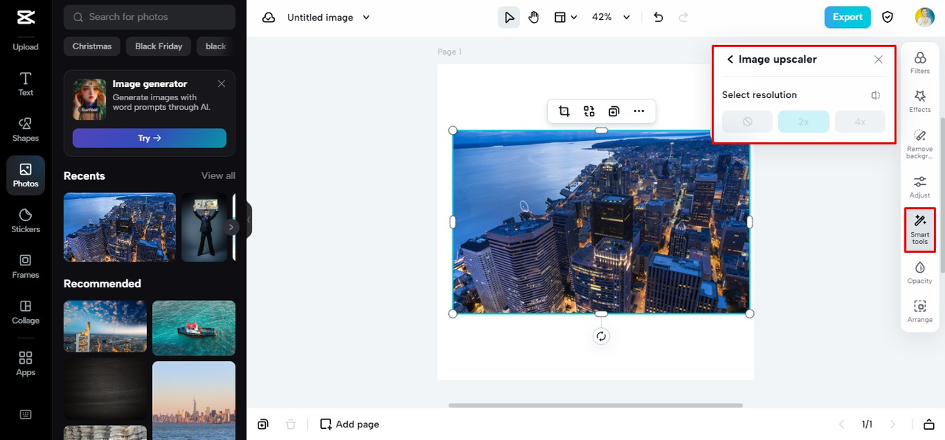Crop the selected image
The height and width of the screenshot is (440, 945).
(564, 111)
